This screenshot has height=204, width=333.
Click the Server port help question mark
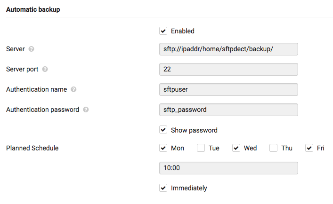pyautogui.click(x=45, y=69)
